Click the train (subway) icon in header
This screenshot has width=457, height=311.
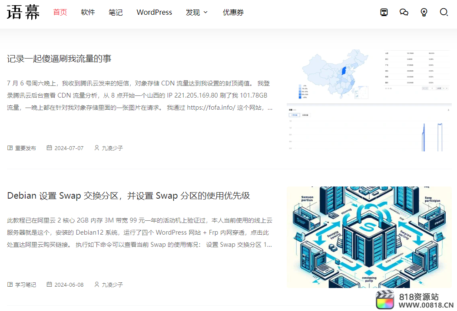pos(384,12)
